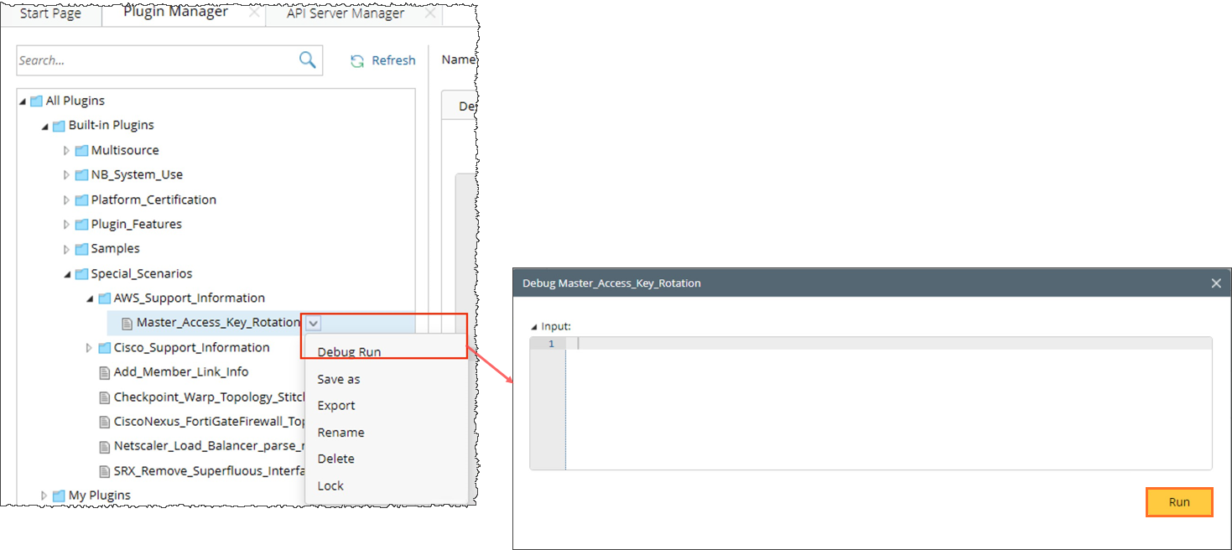Click the Plugin_Features folder icon
Image resolution: width=1232 pixels, height=550 pixels.
[81, 225]
